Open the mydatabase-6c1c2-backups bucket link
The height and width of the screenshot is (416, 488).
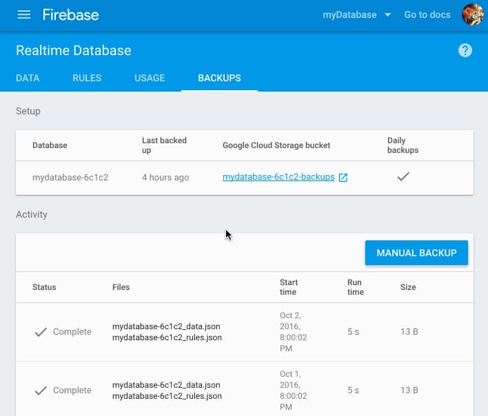278,177
